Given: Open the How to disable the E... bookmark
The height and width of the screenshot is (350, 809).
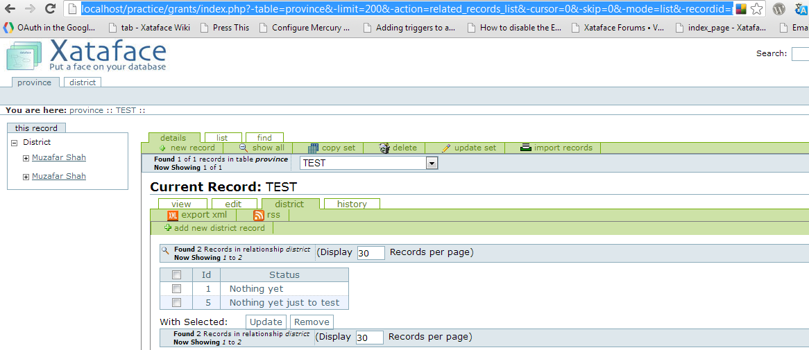Looking at the screenshot, I should point(514,28).
